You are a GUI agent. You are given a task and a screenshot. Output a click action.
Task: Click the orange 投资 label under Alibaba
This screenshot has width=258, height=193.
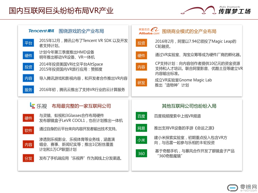[141, 43]
